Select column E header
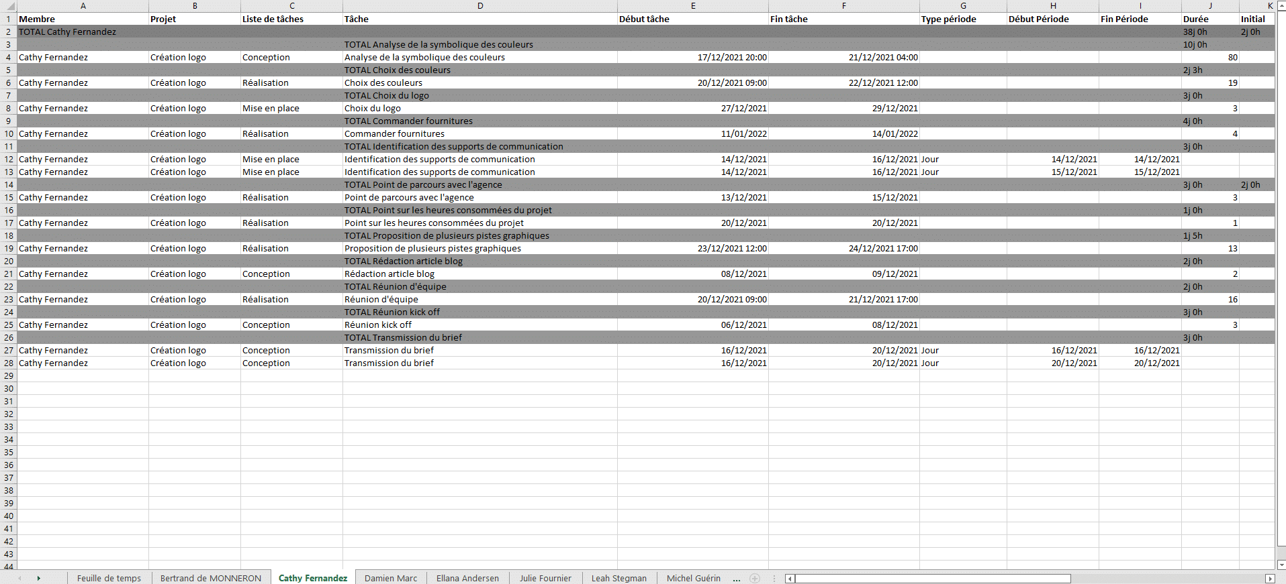Screen dimensions: 1286x584 coord(693,6)
